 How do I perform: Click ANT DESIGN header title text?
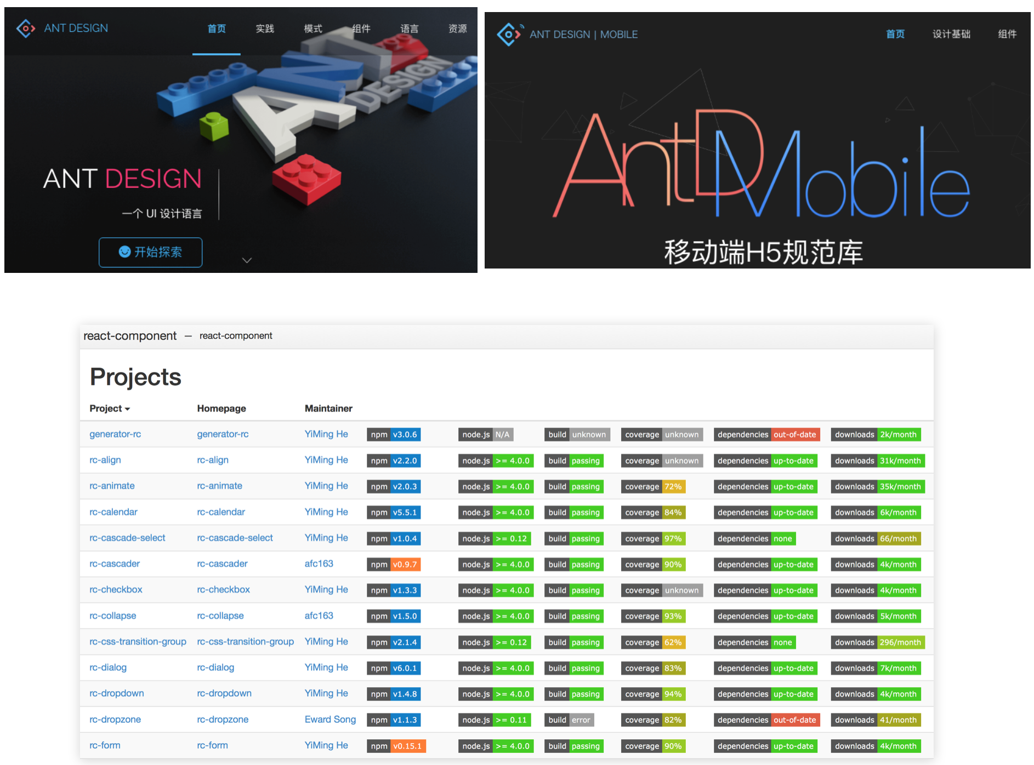(x=76, y=28)
